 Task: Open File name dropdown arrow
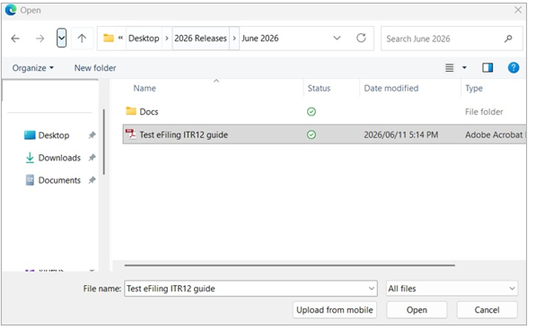(372, 289)
